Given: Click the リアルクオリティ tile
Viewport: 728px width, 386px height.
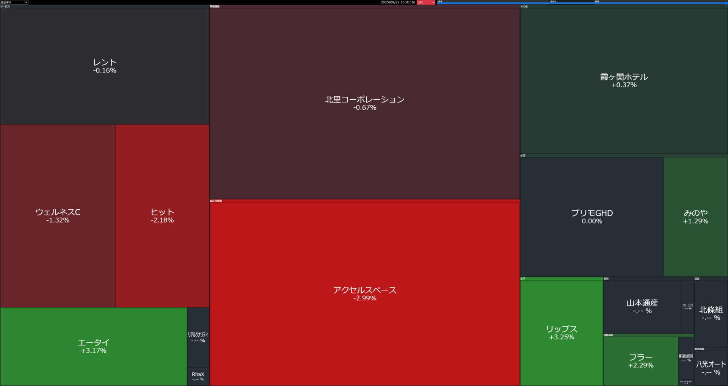Looking at the screenshot, I should tap(198, 337).
